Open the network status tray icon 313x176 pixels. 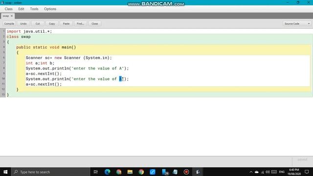point(263,172)
